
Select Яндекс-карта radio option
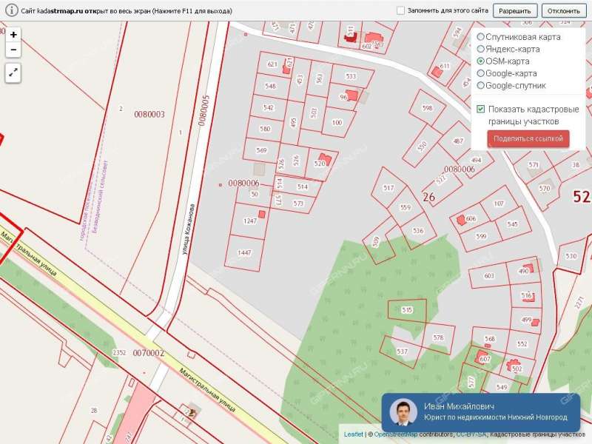coord(481,49)
